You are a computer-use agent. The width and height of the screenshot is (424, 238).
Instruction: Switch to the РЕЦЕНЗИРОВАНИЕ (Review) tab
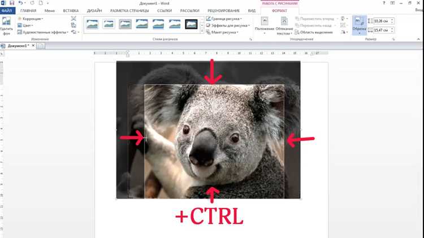tap(223, 11)
